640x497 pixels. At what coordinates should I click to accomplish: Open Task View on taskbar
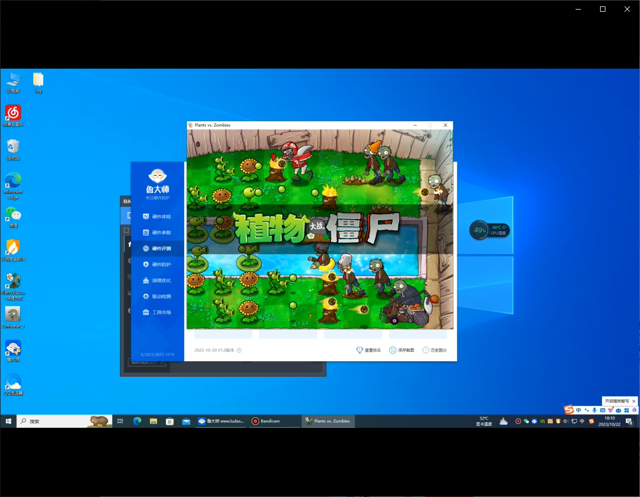(x=120, y=421)
